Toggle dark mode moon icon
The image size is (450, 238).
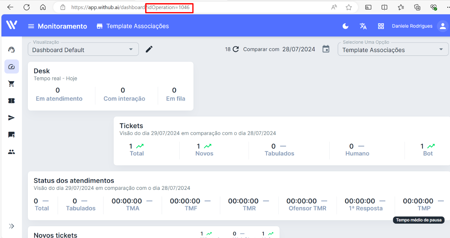tap(346, 26)
